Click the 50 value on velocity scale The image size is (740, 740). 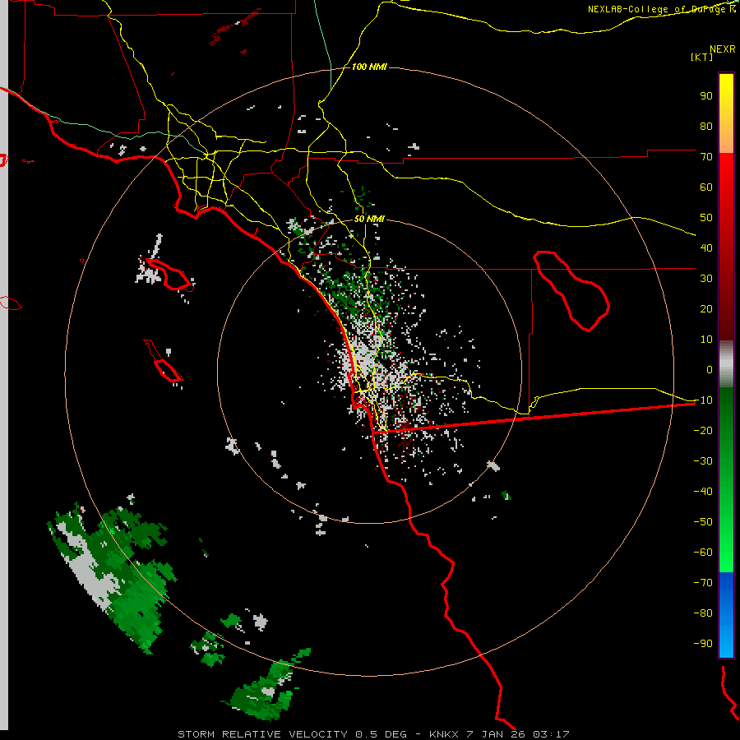tap(706, 218)
